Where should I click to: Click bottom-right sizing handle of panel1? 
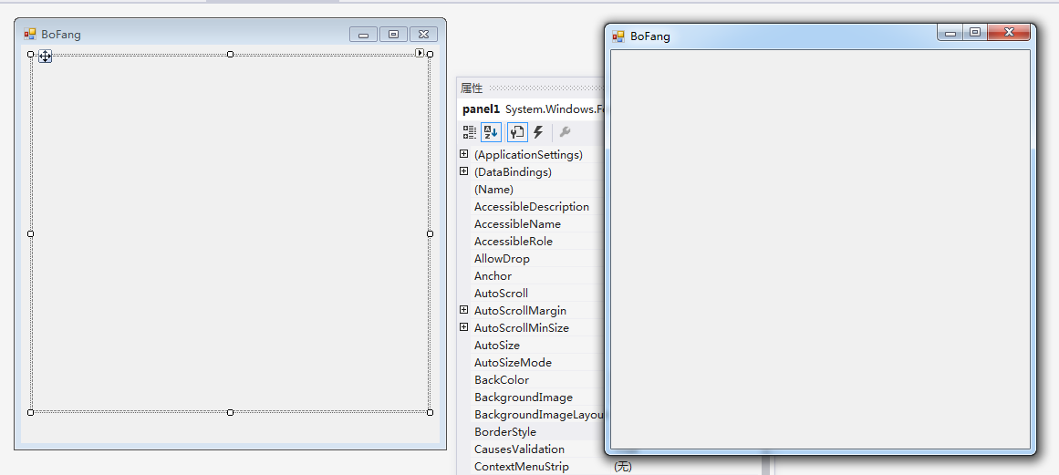431,412
